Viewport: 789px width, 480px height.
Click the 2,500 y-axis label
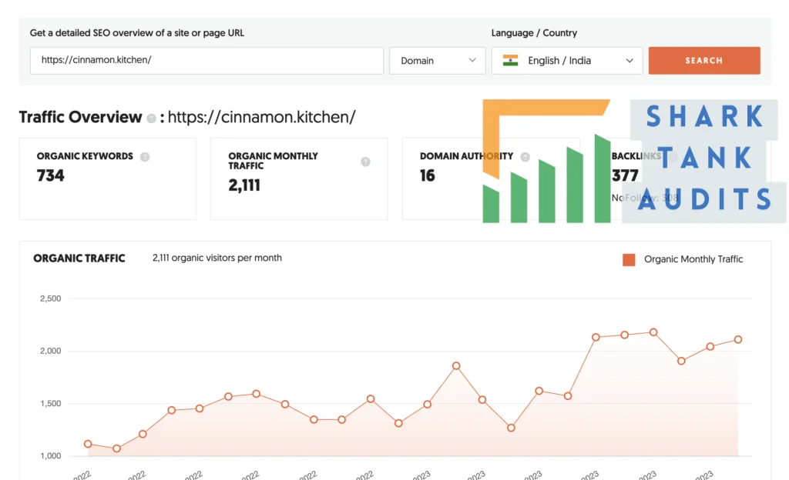pyautogui.click(x=50, y=298)
